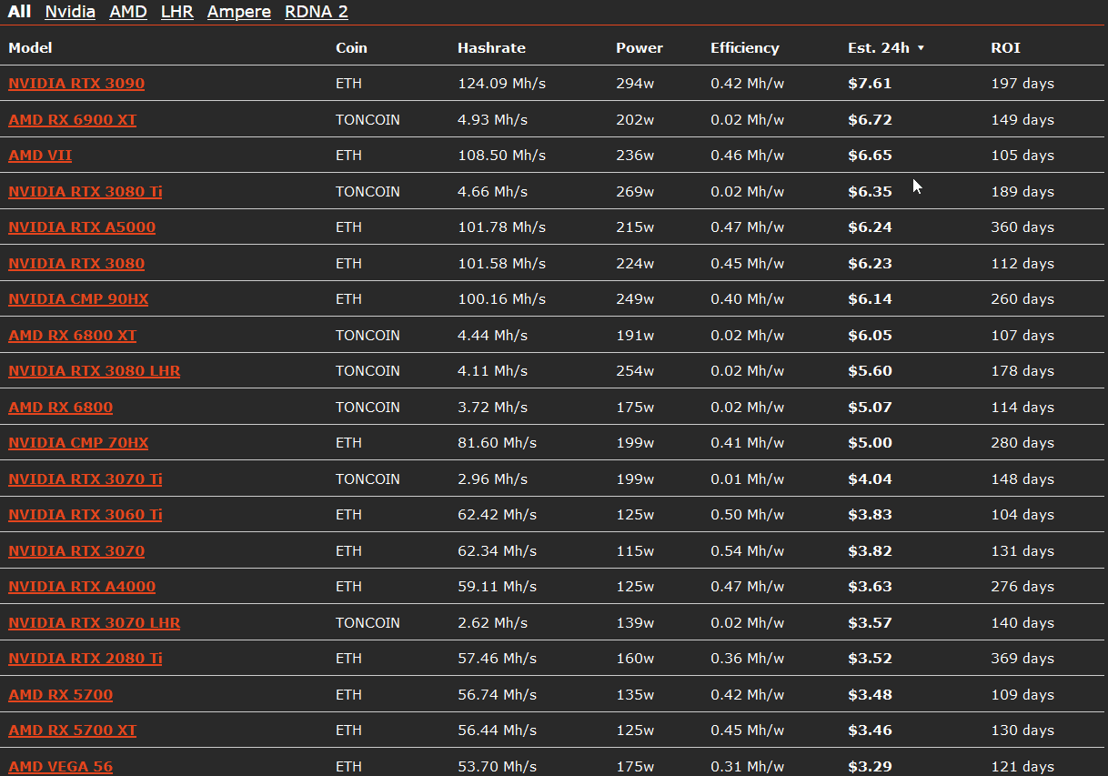Click the 124.09 Mh/s hashrate cell
The width and height of the screenshot is (1108, 776).
[501, 83]
